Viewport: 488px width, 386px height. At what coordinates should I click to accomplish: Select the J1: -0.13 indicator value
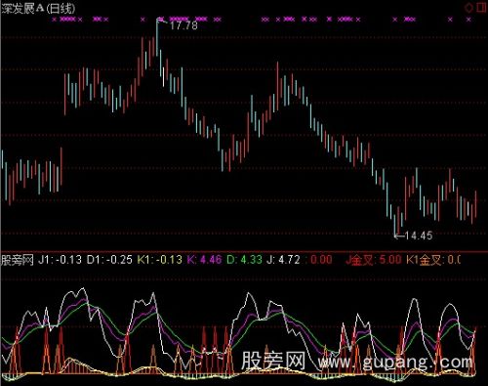point(61,260)
